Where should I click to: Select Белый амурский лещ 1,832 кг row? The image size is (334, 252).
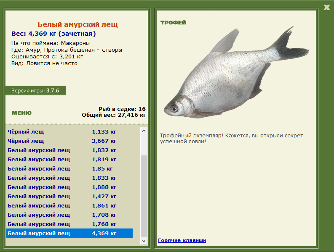(x=69, y=150)
